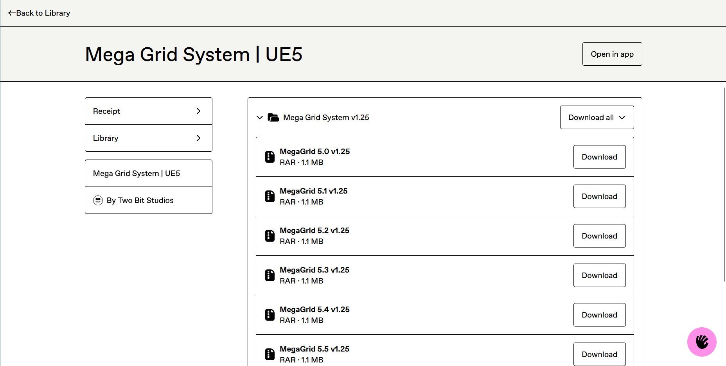Download MegaGrid 5.0 v1.25
The width and height of the screenshot is (726, 366).
click(599, 157)
